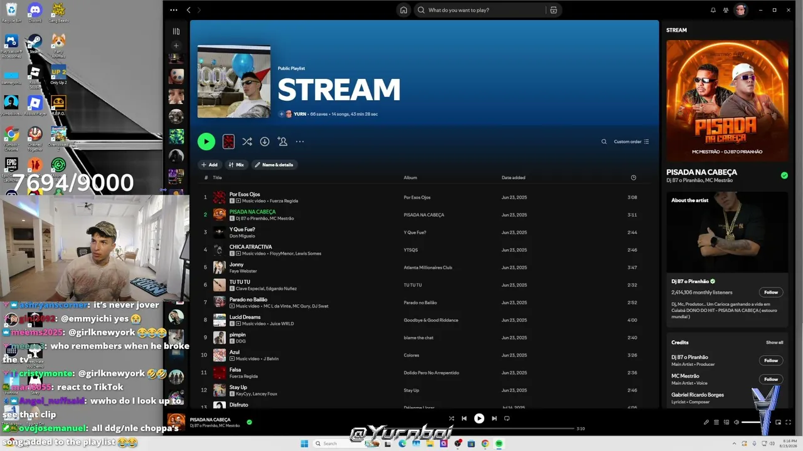Screen dimensions: 803x451
Task: Seek on the song progress bar
Action: point(478,428)
